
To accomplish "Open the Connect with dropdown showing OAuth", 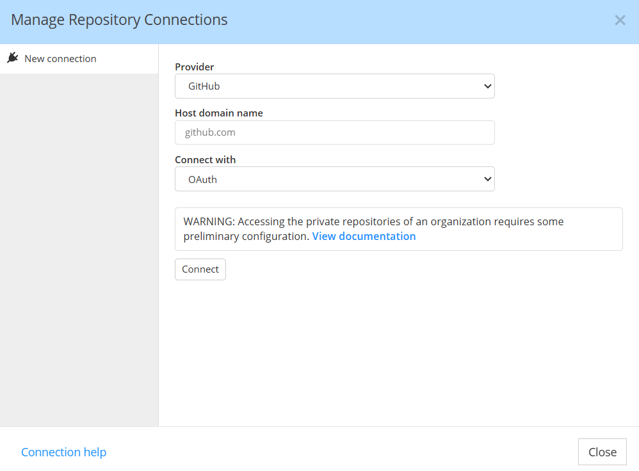I will [x=335, y=179].
